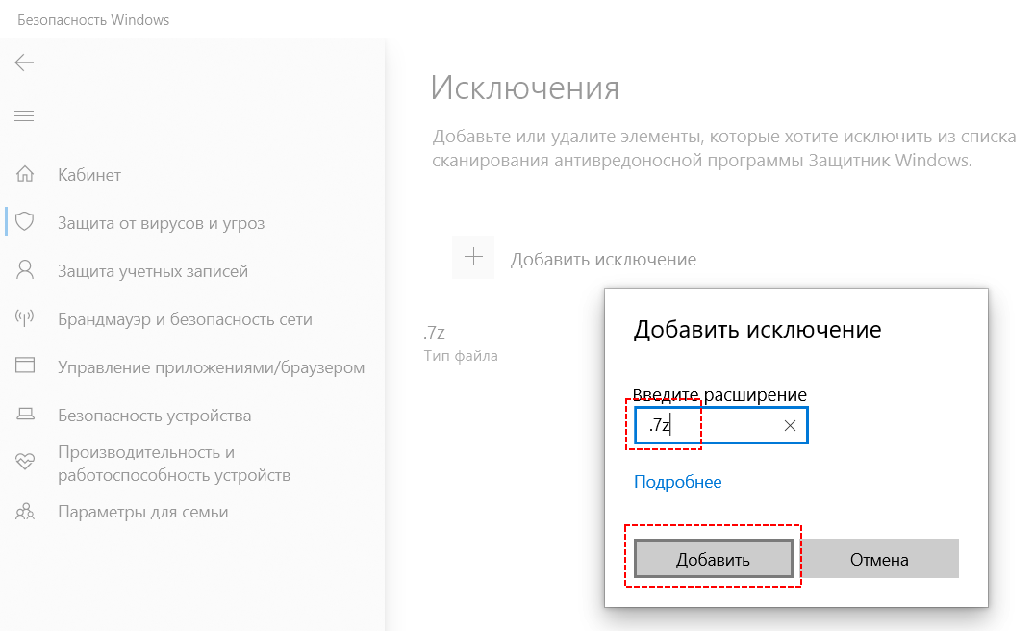This screenshot has height=631, width=1034.
Task: Open the Подробнее link
Action: 677,482
